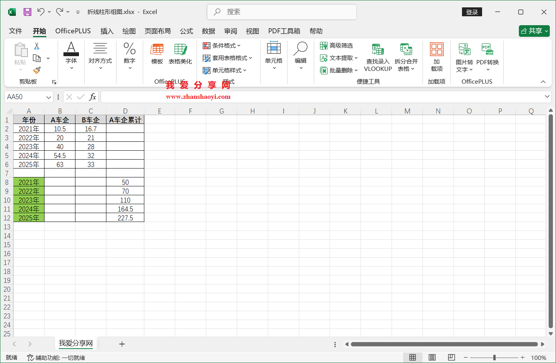Click the Save icon in title bar
Viewport: 556px width, 363px height.
[x=27, y=12]
